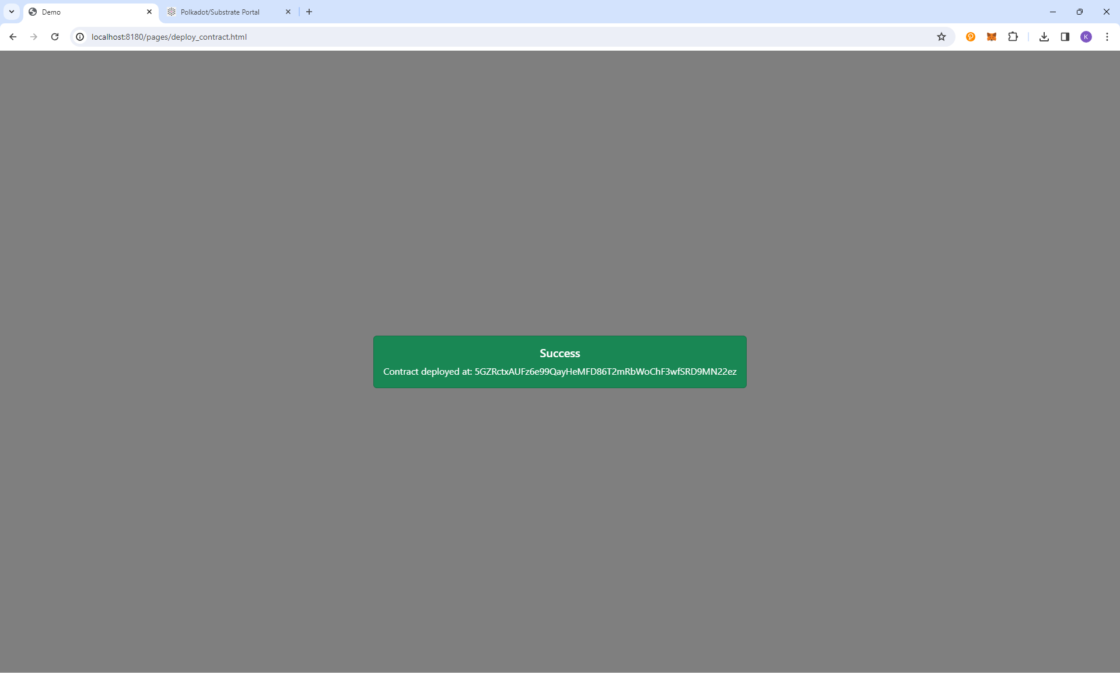Close the Polkadot/Substrate Portal tab
The image size is (1120, 673).
tap(288, 12)
